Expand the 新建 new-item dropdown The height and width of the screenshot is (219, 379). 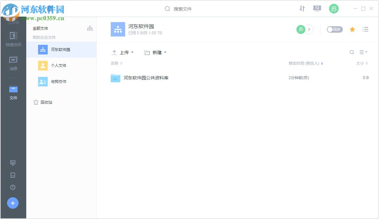pos(156,52)
